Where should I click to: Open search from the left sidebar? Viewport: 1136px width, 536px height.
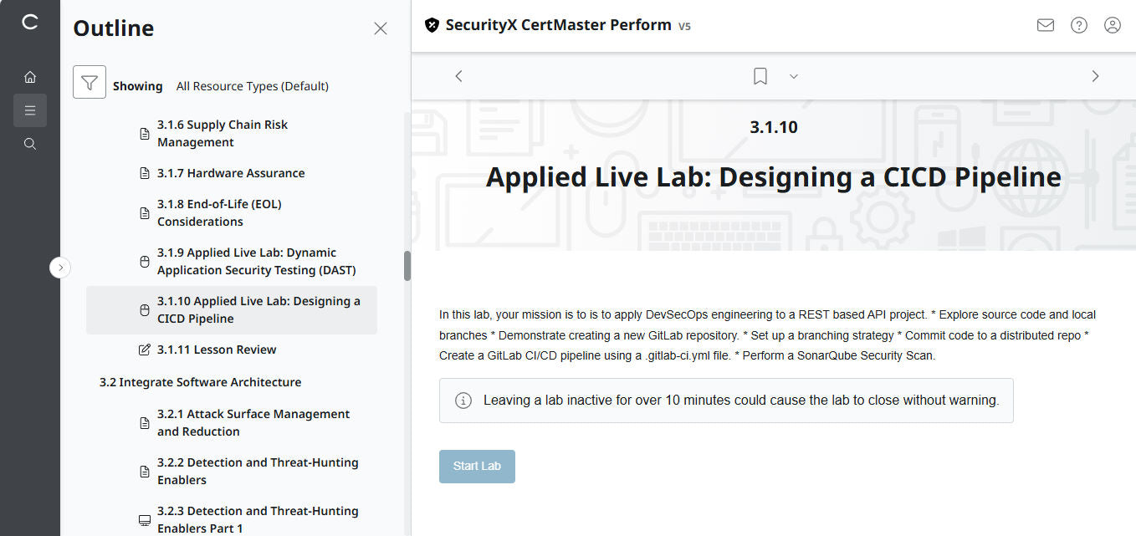coord(30,143)
